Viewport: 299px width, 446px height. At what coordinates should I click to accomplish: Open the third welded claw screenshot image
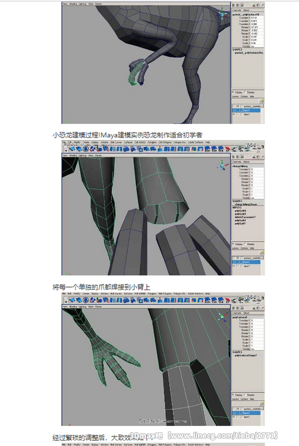click(x=163, y=359)
